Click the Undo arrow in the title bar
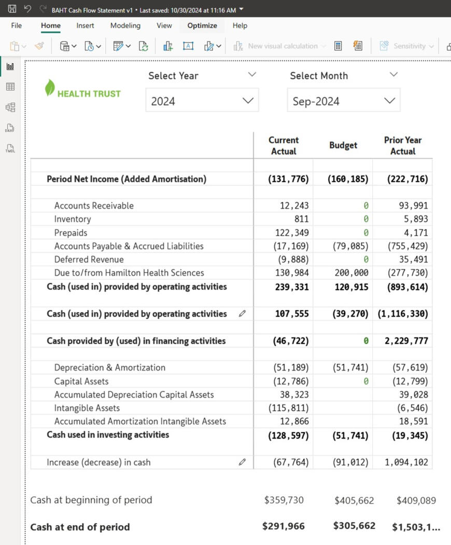The width and height of the screenshot is (451, 545). 27,8
